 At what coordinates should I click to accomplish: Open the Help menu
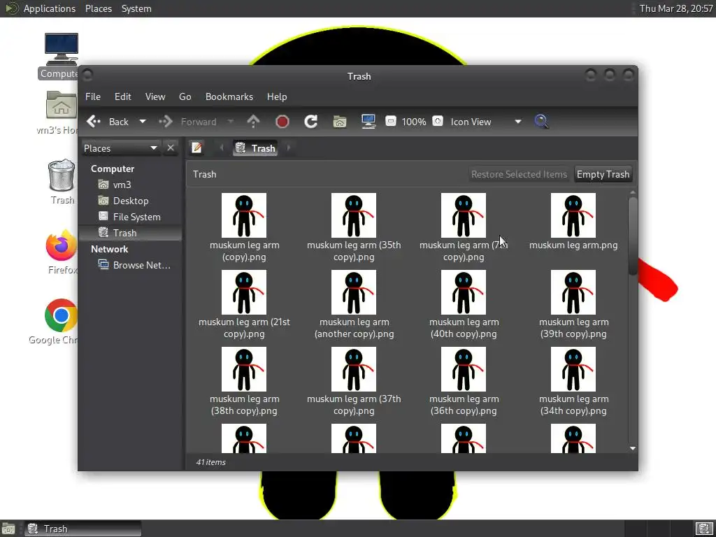[x=277, y=96]
